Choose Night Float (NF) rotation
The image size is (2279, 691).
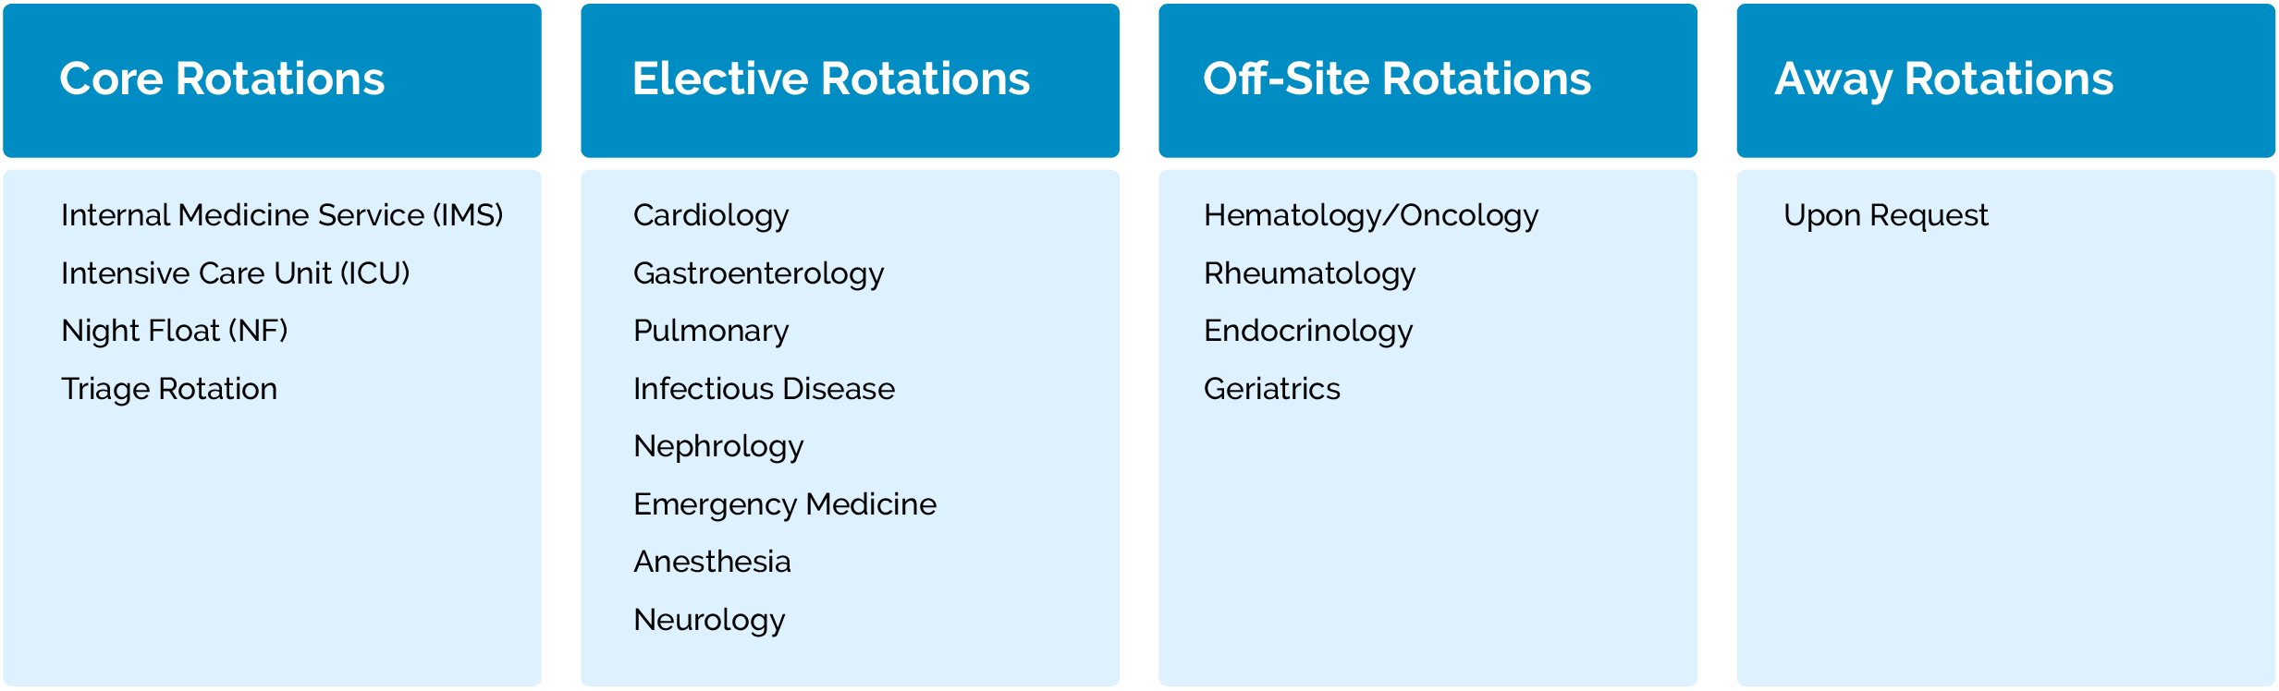point(174,331)
